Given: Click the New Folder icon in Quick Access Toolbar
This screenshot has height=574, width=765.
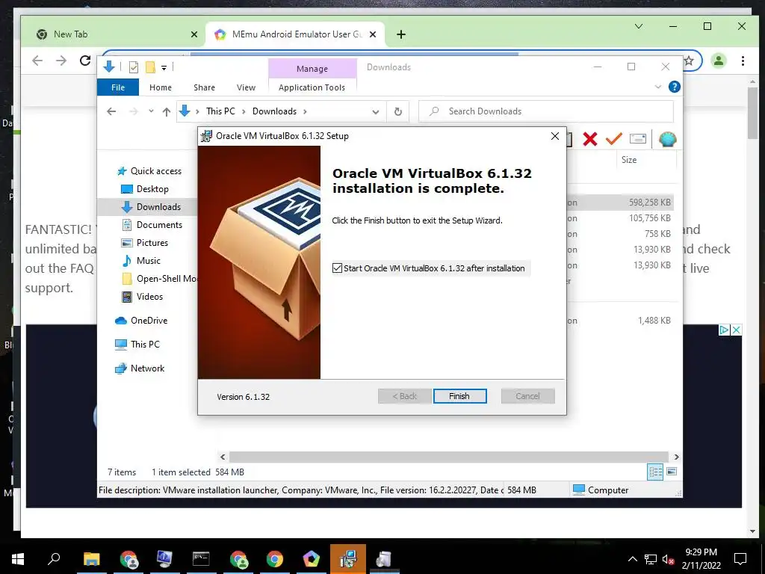Looking at the screenshot, I should coord(150,67).
